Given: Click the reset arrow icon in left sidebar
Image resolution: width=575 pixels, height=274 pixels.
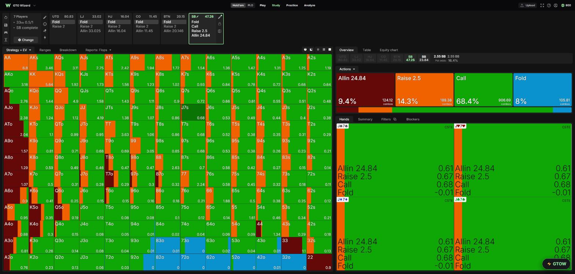Looking at the screenshot, I should [6, 18].
